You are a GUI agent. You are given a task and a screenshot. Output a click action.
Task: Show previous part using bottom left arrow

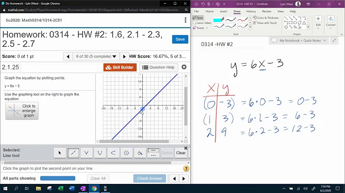pyautogui.click(x=174, y=179)
